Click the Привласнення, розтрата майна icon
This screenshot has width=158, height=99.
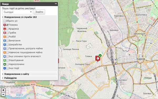pyautogui.click(x=5, y=49)
